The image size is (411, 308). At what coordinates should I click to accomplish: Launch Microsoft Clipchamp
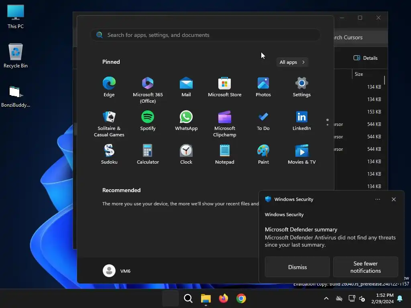pos(225,124)
